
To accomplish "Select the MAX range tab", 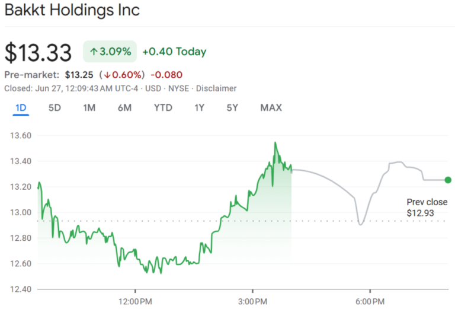I will pyautogui.click(x=271, y=108).
